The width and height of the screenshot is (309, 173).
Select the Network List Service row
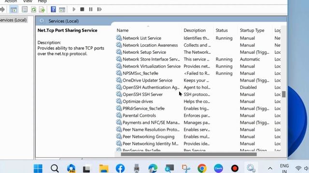(x=198, y=38)
